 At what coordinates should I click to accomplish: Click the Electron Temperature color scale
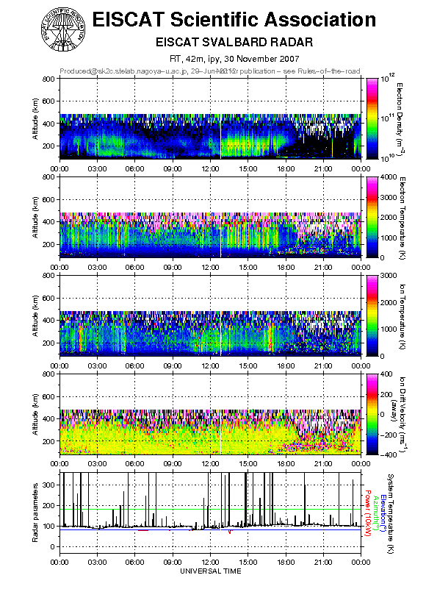pos(372,217)
